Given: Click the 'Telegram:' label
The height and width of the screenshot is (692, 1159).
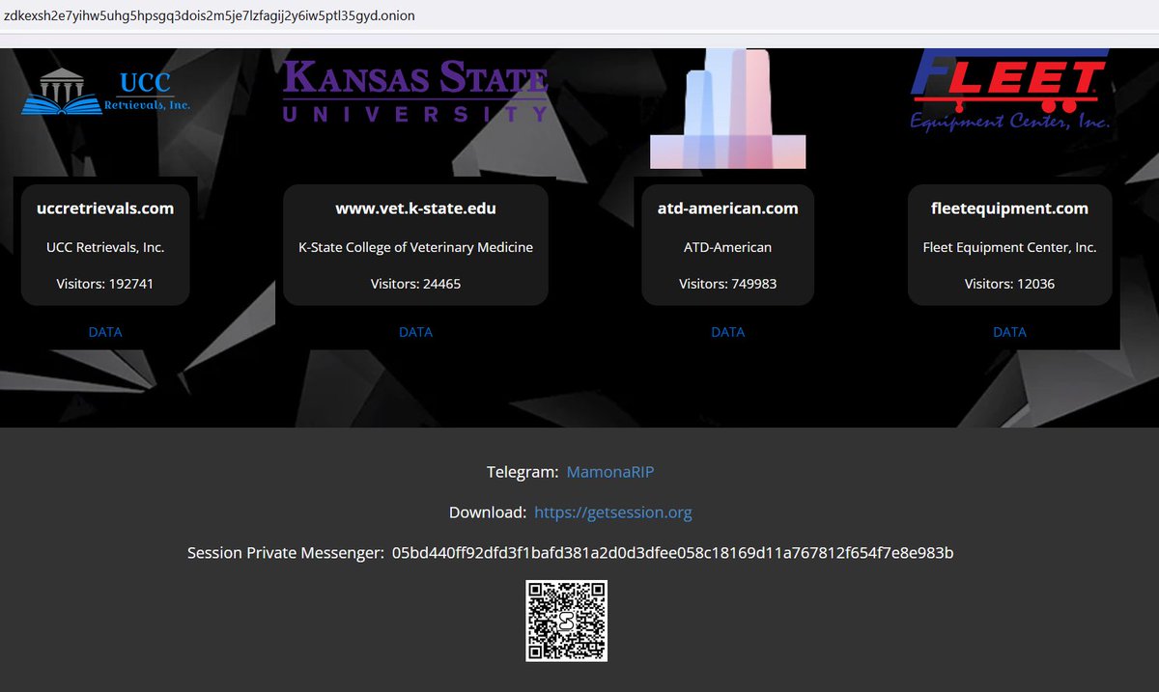Looking at the screenshot, I should click(x=523, y=472).
